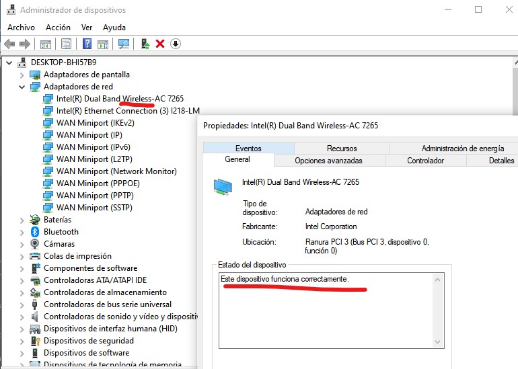
Task: Open the Opciones avanzadas tab
Action: click(329, 161)
